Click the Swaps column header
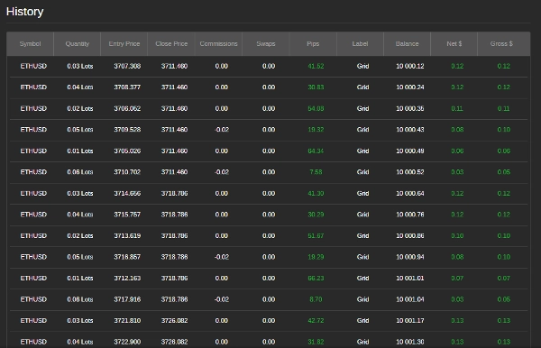 tap(266, 44)
